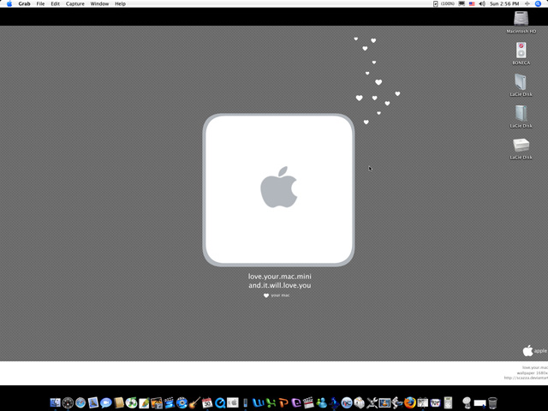Launch Microsoft Entourage from Dock

(296, 403)
